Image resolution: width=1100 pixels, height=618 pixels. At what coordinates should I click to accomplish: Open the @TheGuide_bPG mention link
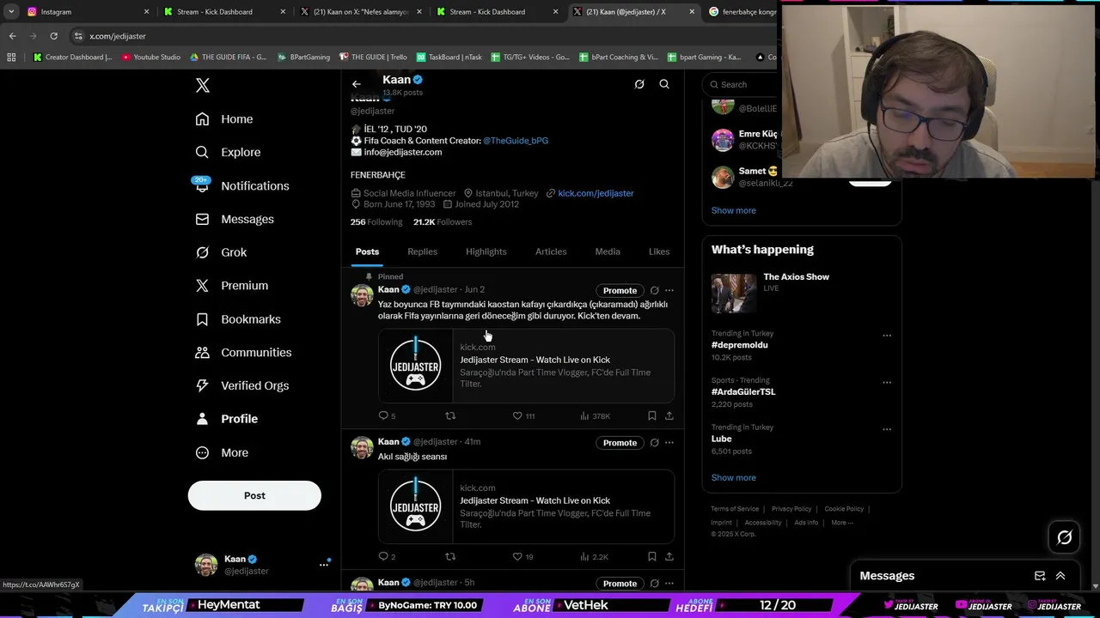(x=516, y=141)
